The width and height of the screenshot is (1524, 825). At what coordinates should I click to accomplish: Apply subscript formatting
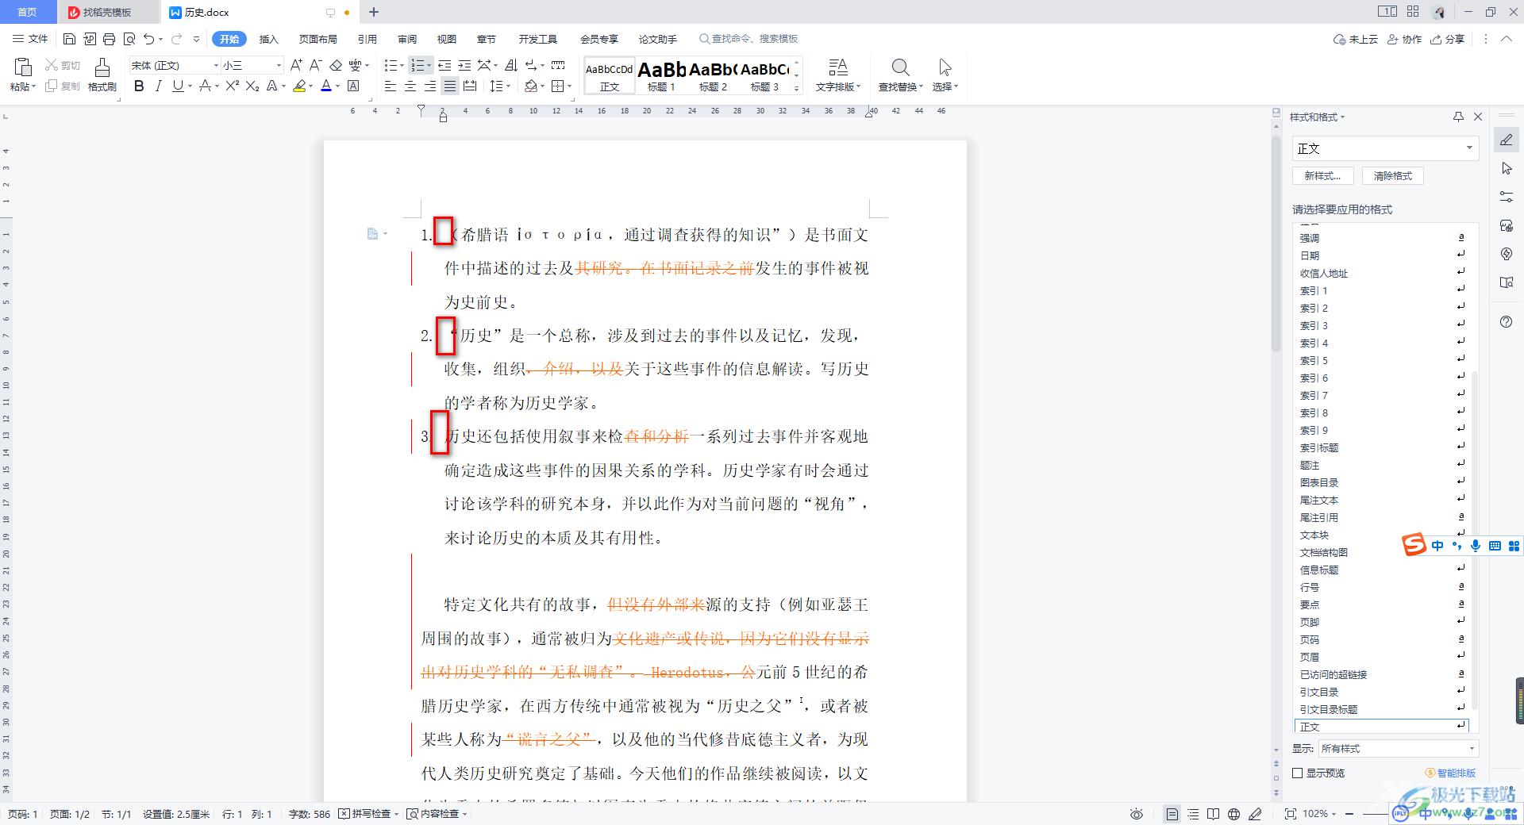pyautogui.click(x=252, y=86)
